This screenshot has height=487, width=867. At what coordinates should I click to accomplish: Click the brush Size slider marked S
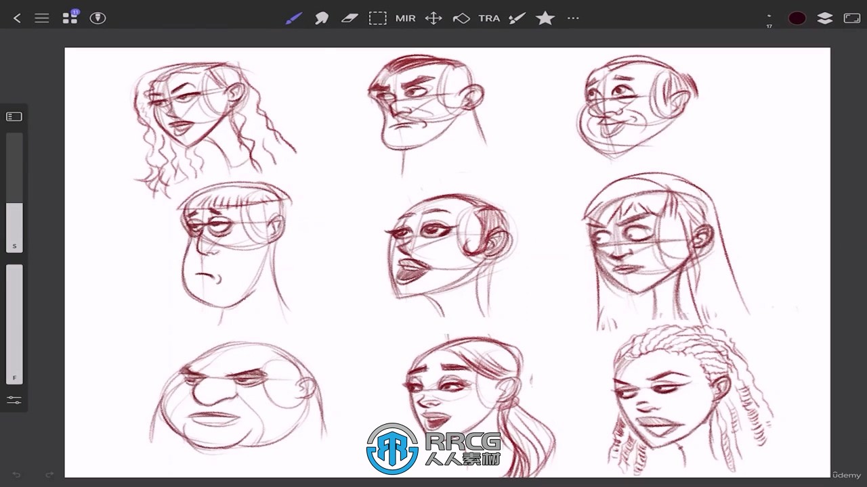coord(14,193)
